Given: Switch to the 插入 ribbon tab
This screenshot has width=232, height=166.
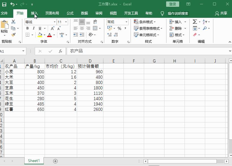Looking at the screenshot, I should (x=34, y=13).
